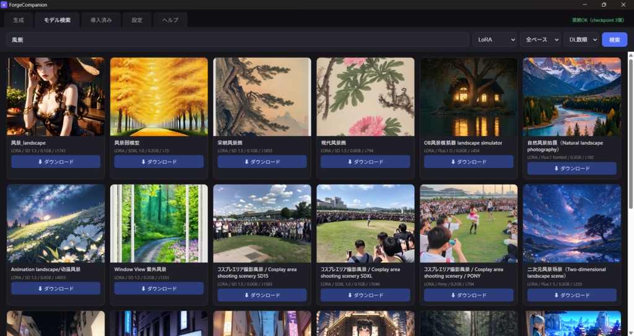
Task: Open the Window View forest thumbnail
Action: point(159,224)
